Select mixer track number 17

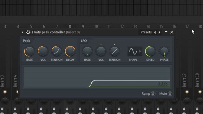point(187,26)
